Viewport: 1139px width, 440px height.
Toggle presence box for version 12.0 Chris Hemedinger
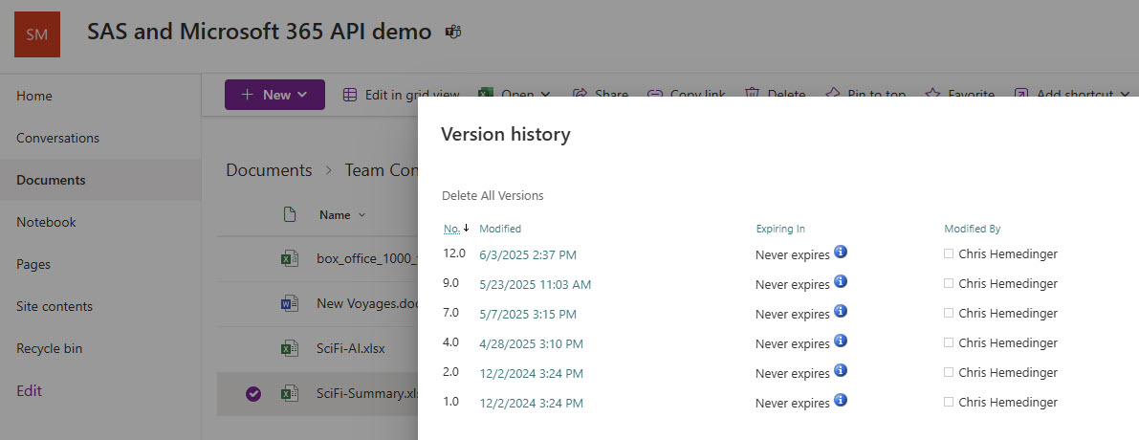coord(949,254)
